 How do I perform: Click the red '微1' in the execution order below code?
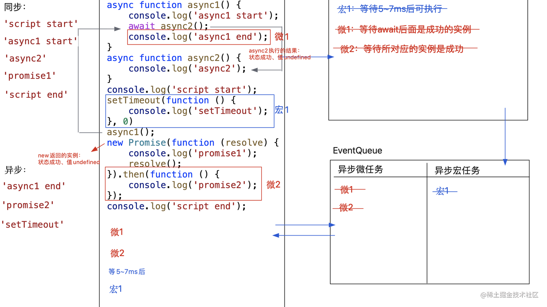click(x=117, y=232)
